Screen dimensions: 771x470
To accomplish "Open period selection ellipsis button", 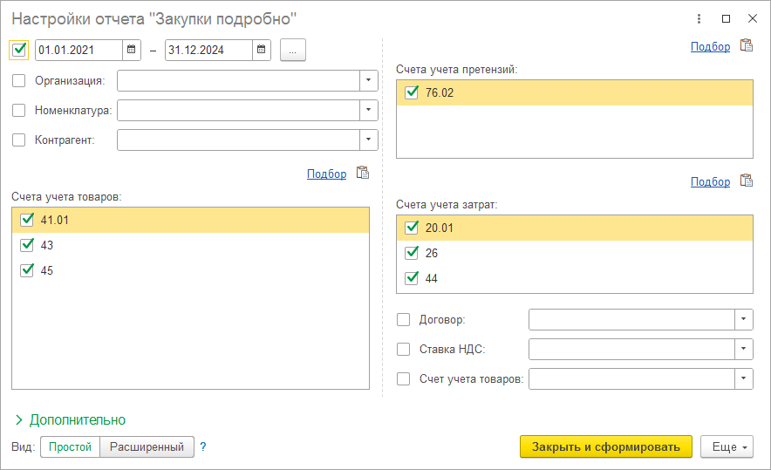I will click(292, 51).
